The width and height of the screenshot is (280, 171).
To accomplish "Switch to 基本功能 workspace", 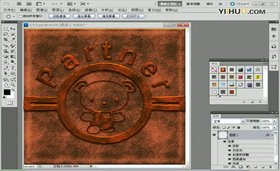I will pyautogui.click(x=193, y=4).
